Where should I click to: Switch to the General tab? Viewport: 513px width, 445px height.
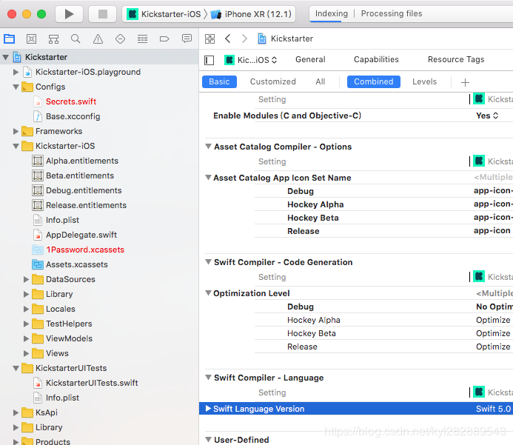tap(310, 59)
